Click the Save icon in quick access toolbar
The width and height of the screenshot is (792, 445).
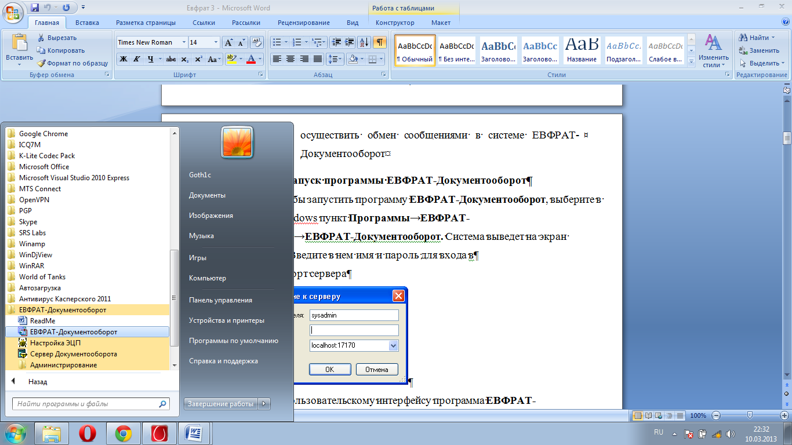tap(35, 8)
